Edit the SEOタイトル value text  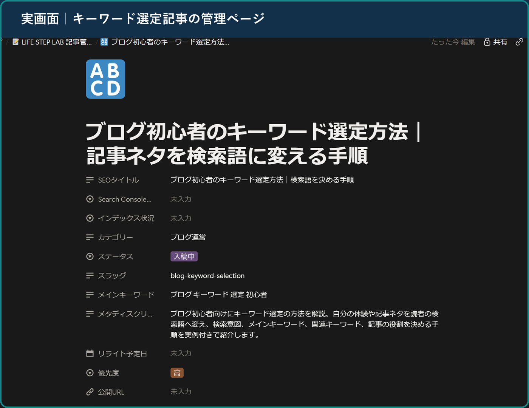pyautogui.click(x=262, y=180)
